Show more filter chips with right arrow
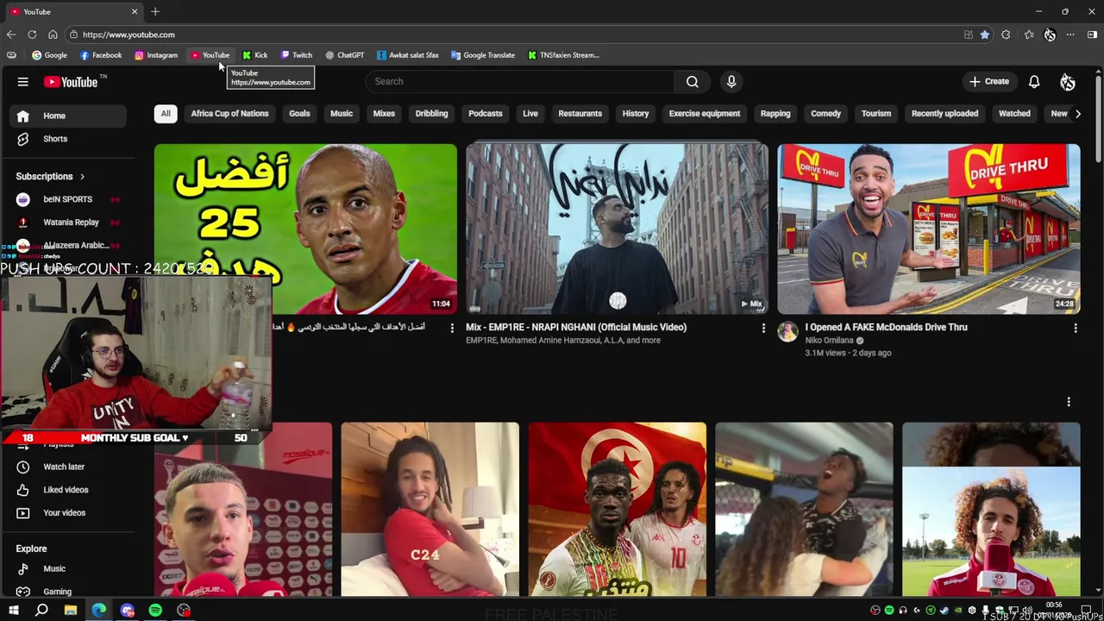Screen dimensions: 1104x621 coord(1077,114)
